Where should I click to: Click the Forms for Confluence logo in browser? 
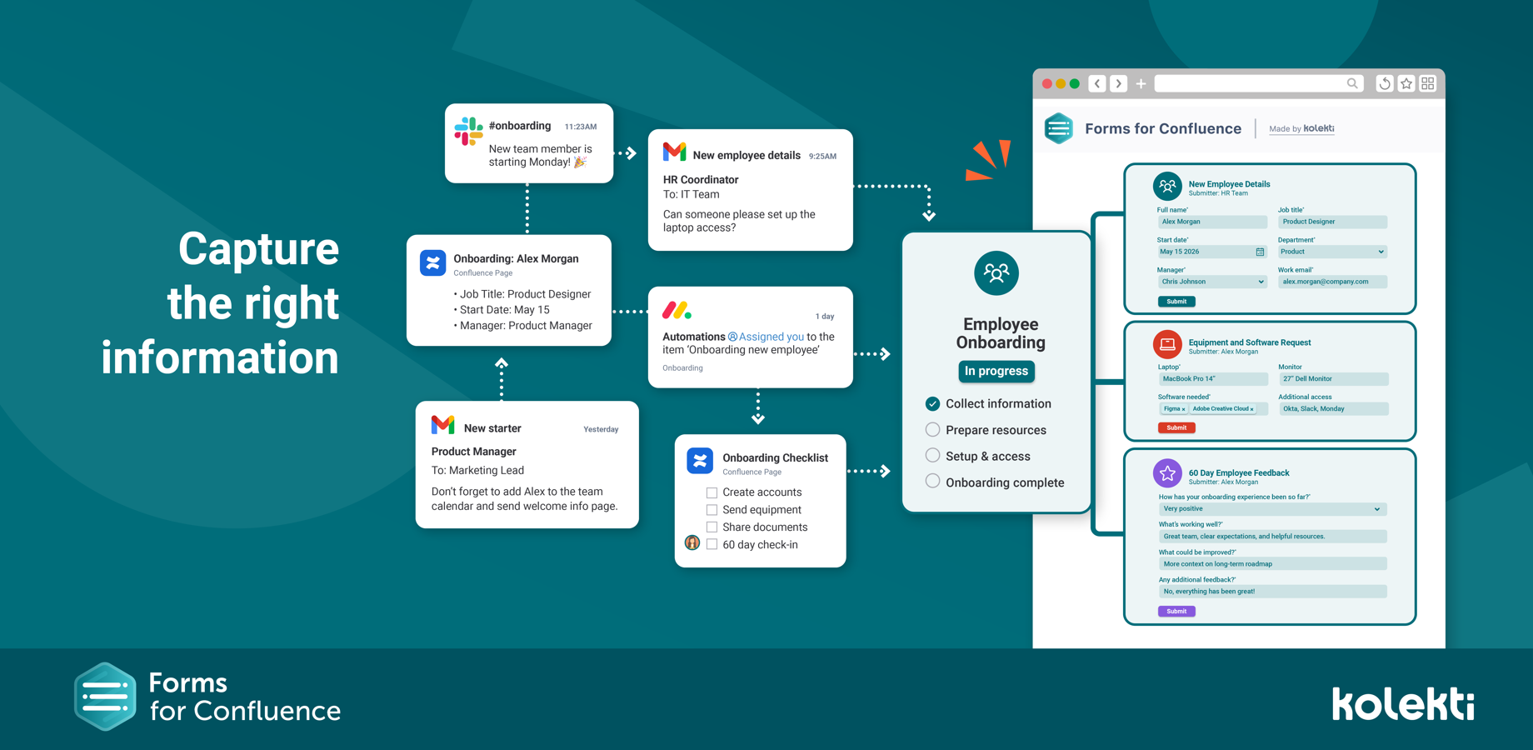pyautogui.click(x=1059, y=128)
